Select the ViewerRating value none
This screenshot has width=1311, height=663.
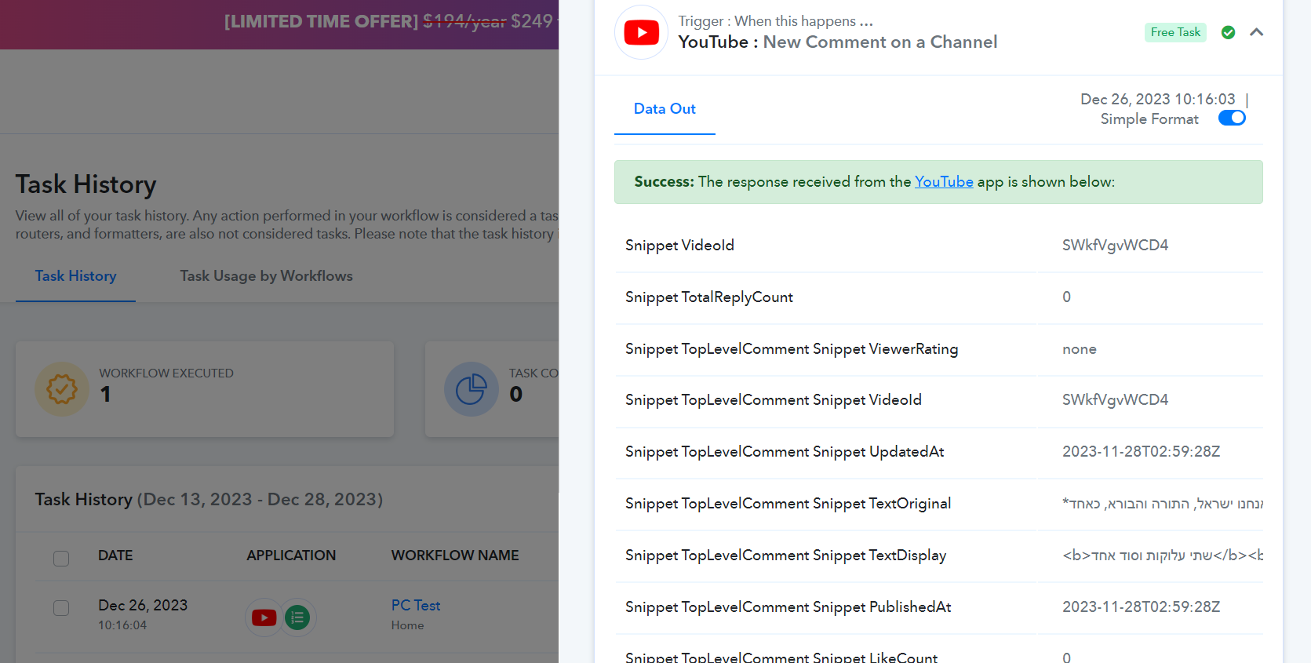[x=1079, y=349]
